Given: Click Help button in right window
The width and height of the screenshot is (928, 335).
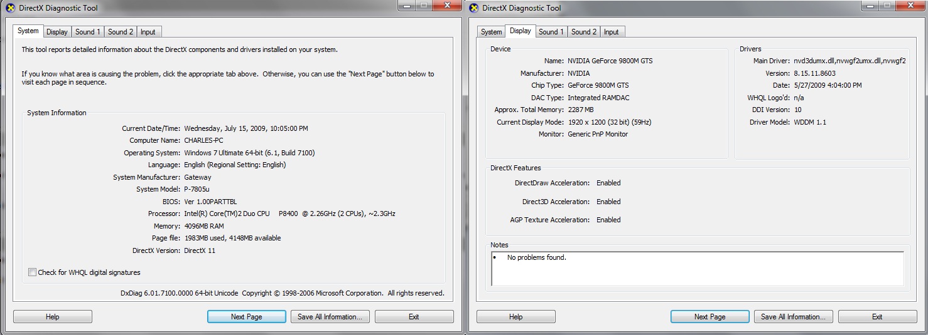Looking at the screenshot, I should click(516, 317).
